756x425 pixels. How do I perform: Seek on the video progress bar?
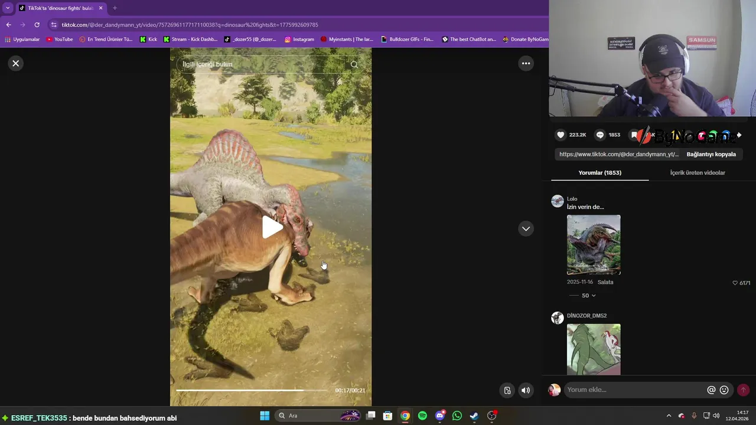pyautogui.click(x=251, y=390)
